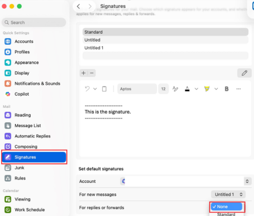Open the Account selection dropdown
Image resolution: width=254 pixels, height=216 pixels.
pyautogui.click(x=186, y=181)
